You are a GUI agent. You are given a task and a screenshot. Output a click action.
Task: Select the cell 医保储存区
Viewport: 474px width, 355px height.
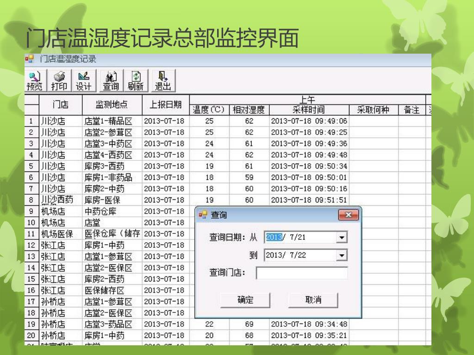coord(112,290)
